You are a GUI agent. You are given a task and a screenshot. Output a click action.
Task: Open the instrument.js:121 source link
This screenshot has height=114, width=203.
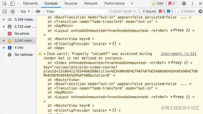pos(178,54)
